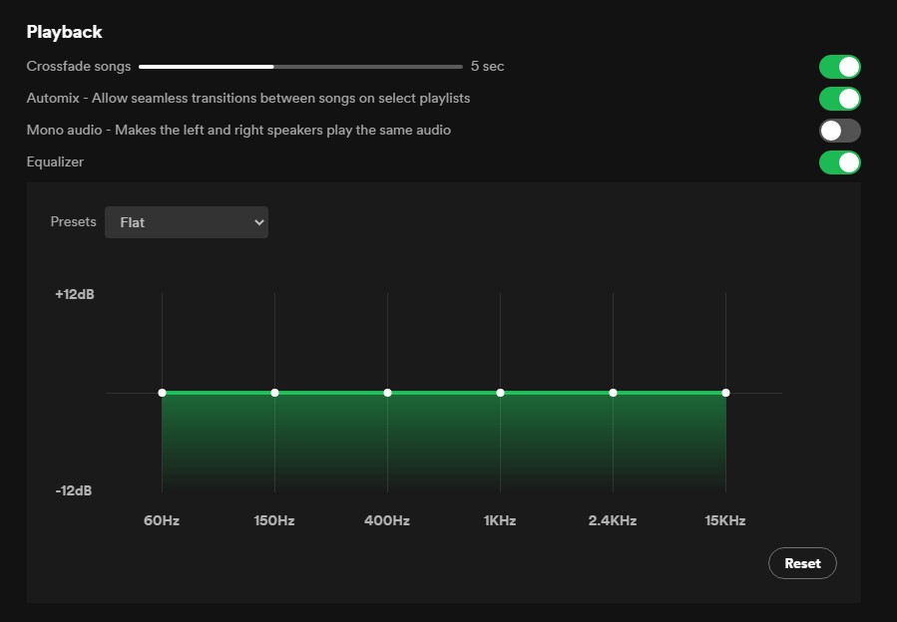Click the +12dB scale label

tap(75, 294)
